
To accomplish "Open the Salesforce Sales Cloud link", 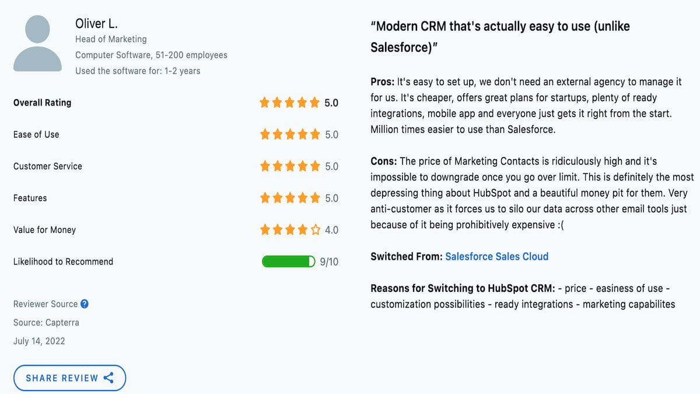I will 496,256.
